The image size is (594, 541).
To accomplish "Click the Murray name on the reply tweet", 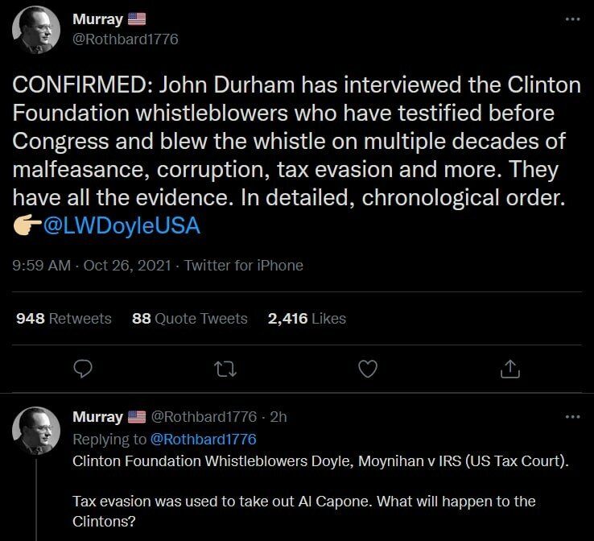I will 97,417.
